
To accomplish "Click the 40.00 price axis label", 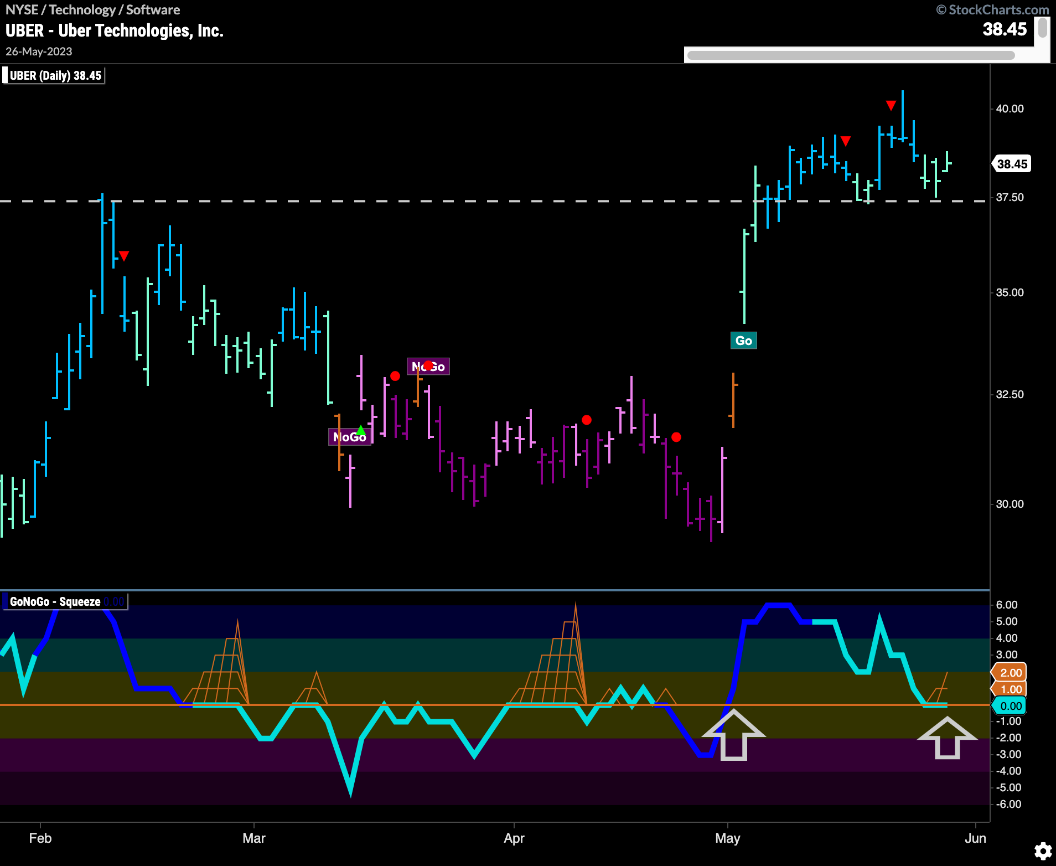I will click(1010, 109).
